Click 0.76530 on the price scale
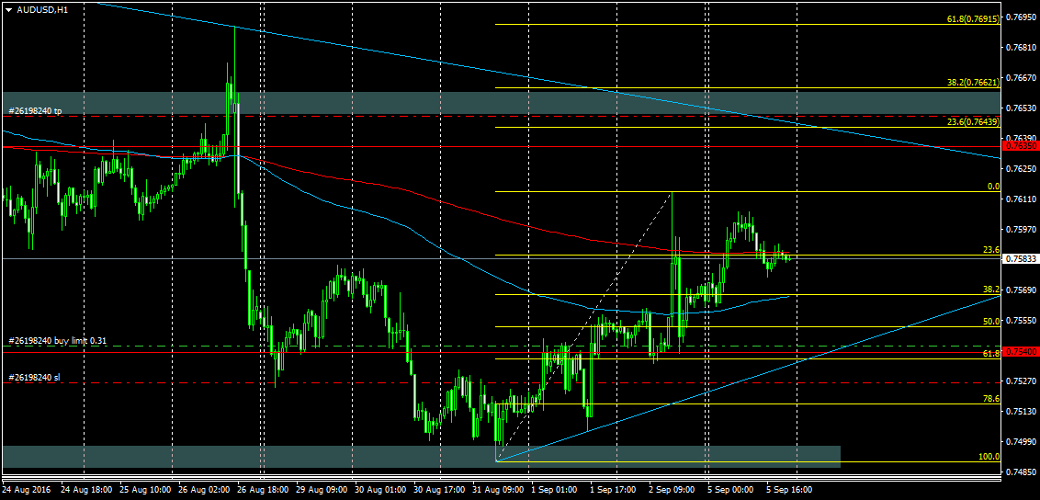The image size is (1040, 500). click(x=1020, y=108)
